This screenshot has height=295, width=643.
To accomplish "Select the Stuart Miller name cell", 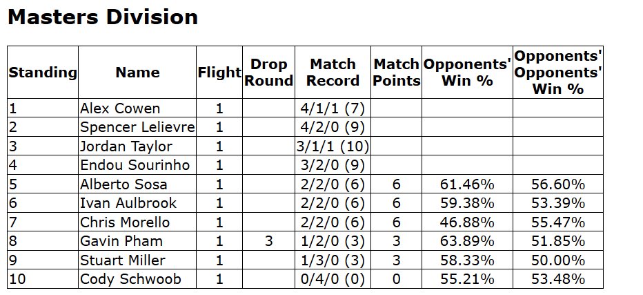I will (137, 260).
